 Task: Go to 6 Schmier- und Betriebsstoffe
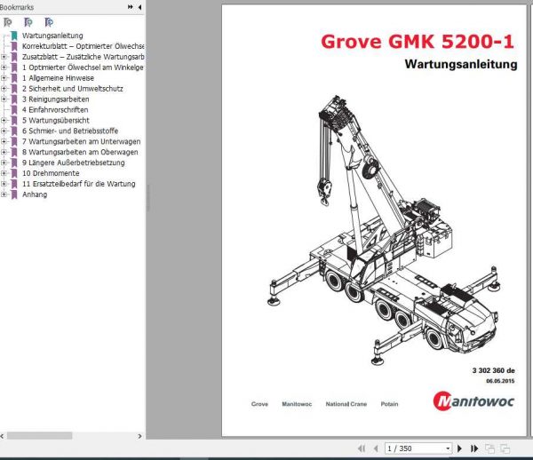click(x=70, y=131)
